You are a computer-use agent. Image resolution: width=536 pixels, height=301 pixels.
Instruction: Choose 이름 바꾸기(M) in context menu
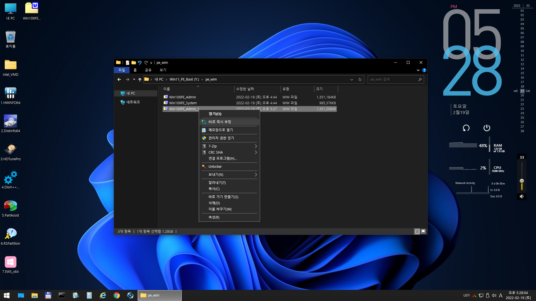229,209
